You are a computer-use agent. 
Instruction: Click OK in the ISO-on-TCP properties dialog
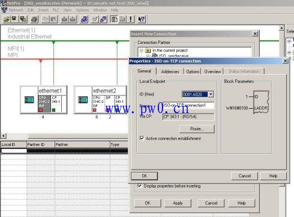(145, 176)
